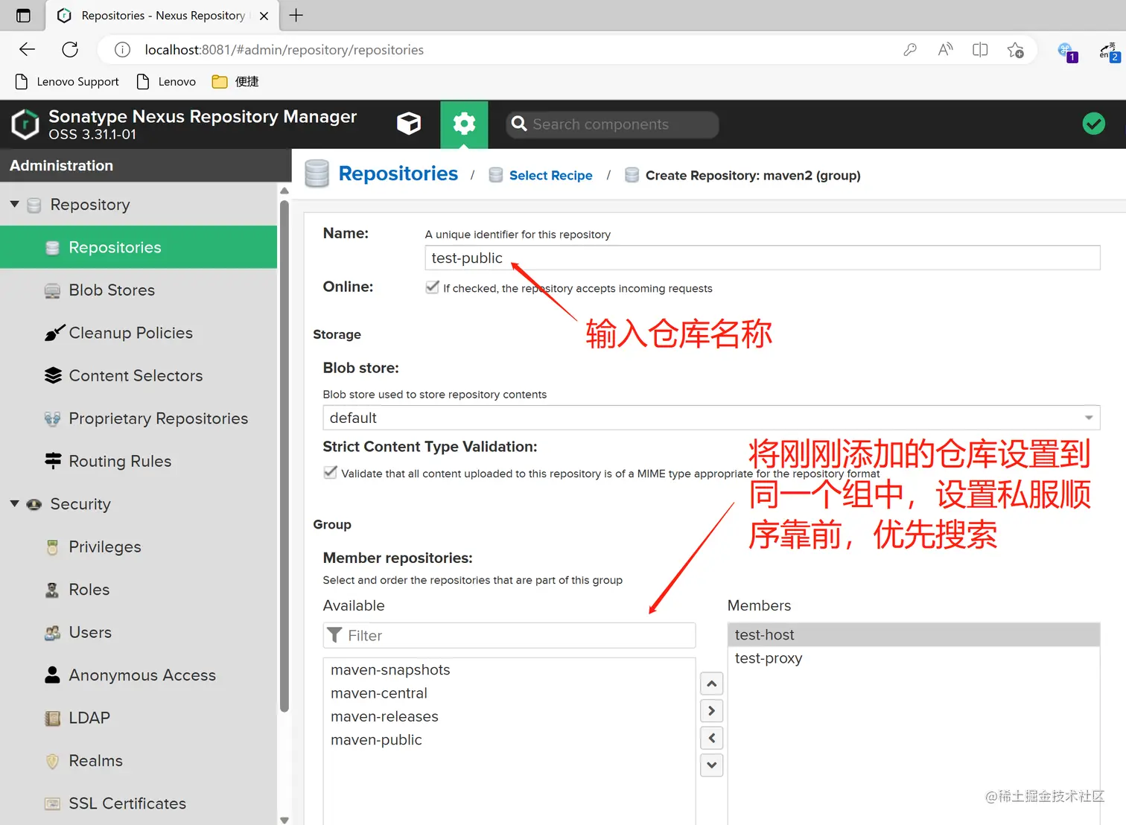1126x825 pixels.
Task: Click Select Recipe breadcrumb link
Action: [x=551, y=176]
